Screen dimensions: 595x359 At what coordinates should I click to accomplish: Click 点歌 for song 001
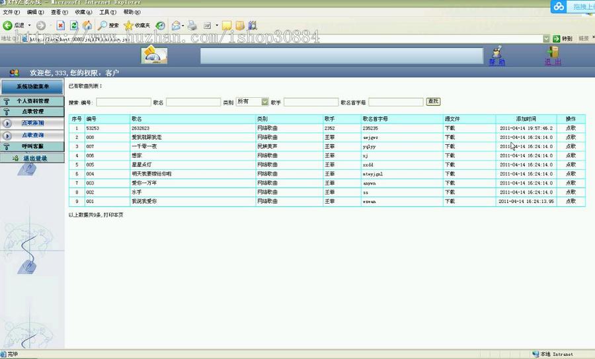pos(571,201)
